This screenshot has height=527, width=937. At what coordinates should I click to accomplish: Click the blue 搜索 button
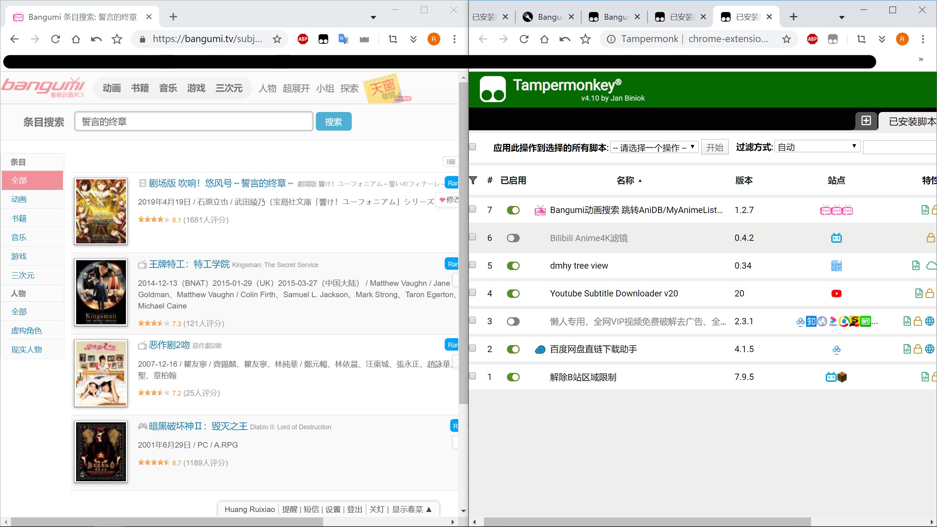(333, 122)
